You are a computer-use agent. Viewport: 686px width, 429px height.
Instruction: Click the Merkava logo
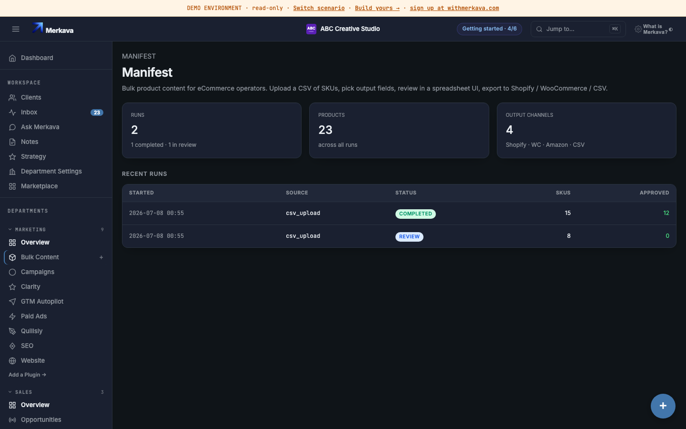pyautogui.click(x=53, y=29)
